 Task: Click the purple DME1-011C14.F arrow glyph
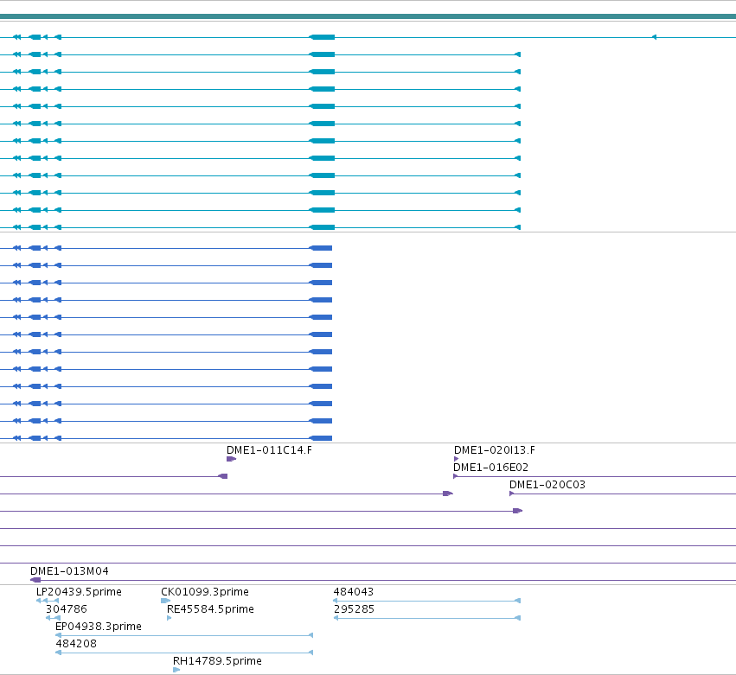coord(232,459)
